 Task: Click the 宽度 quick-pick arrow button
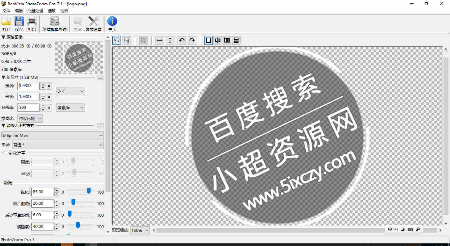(x=49, y=86)
